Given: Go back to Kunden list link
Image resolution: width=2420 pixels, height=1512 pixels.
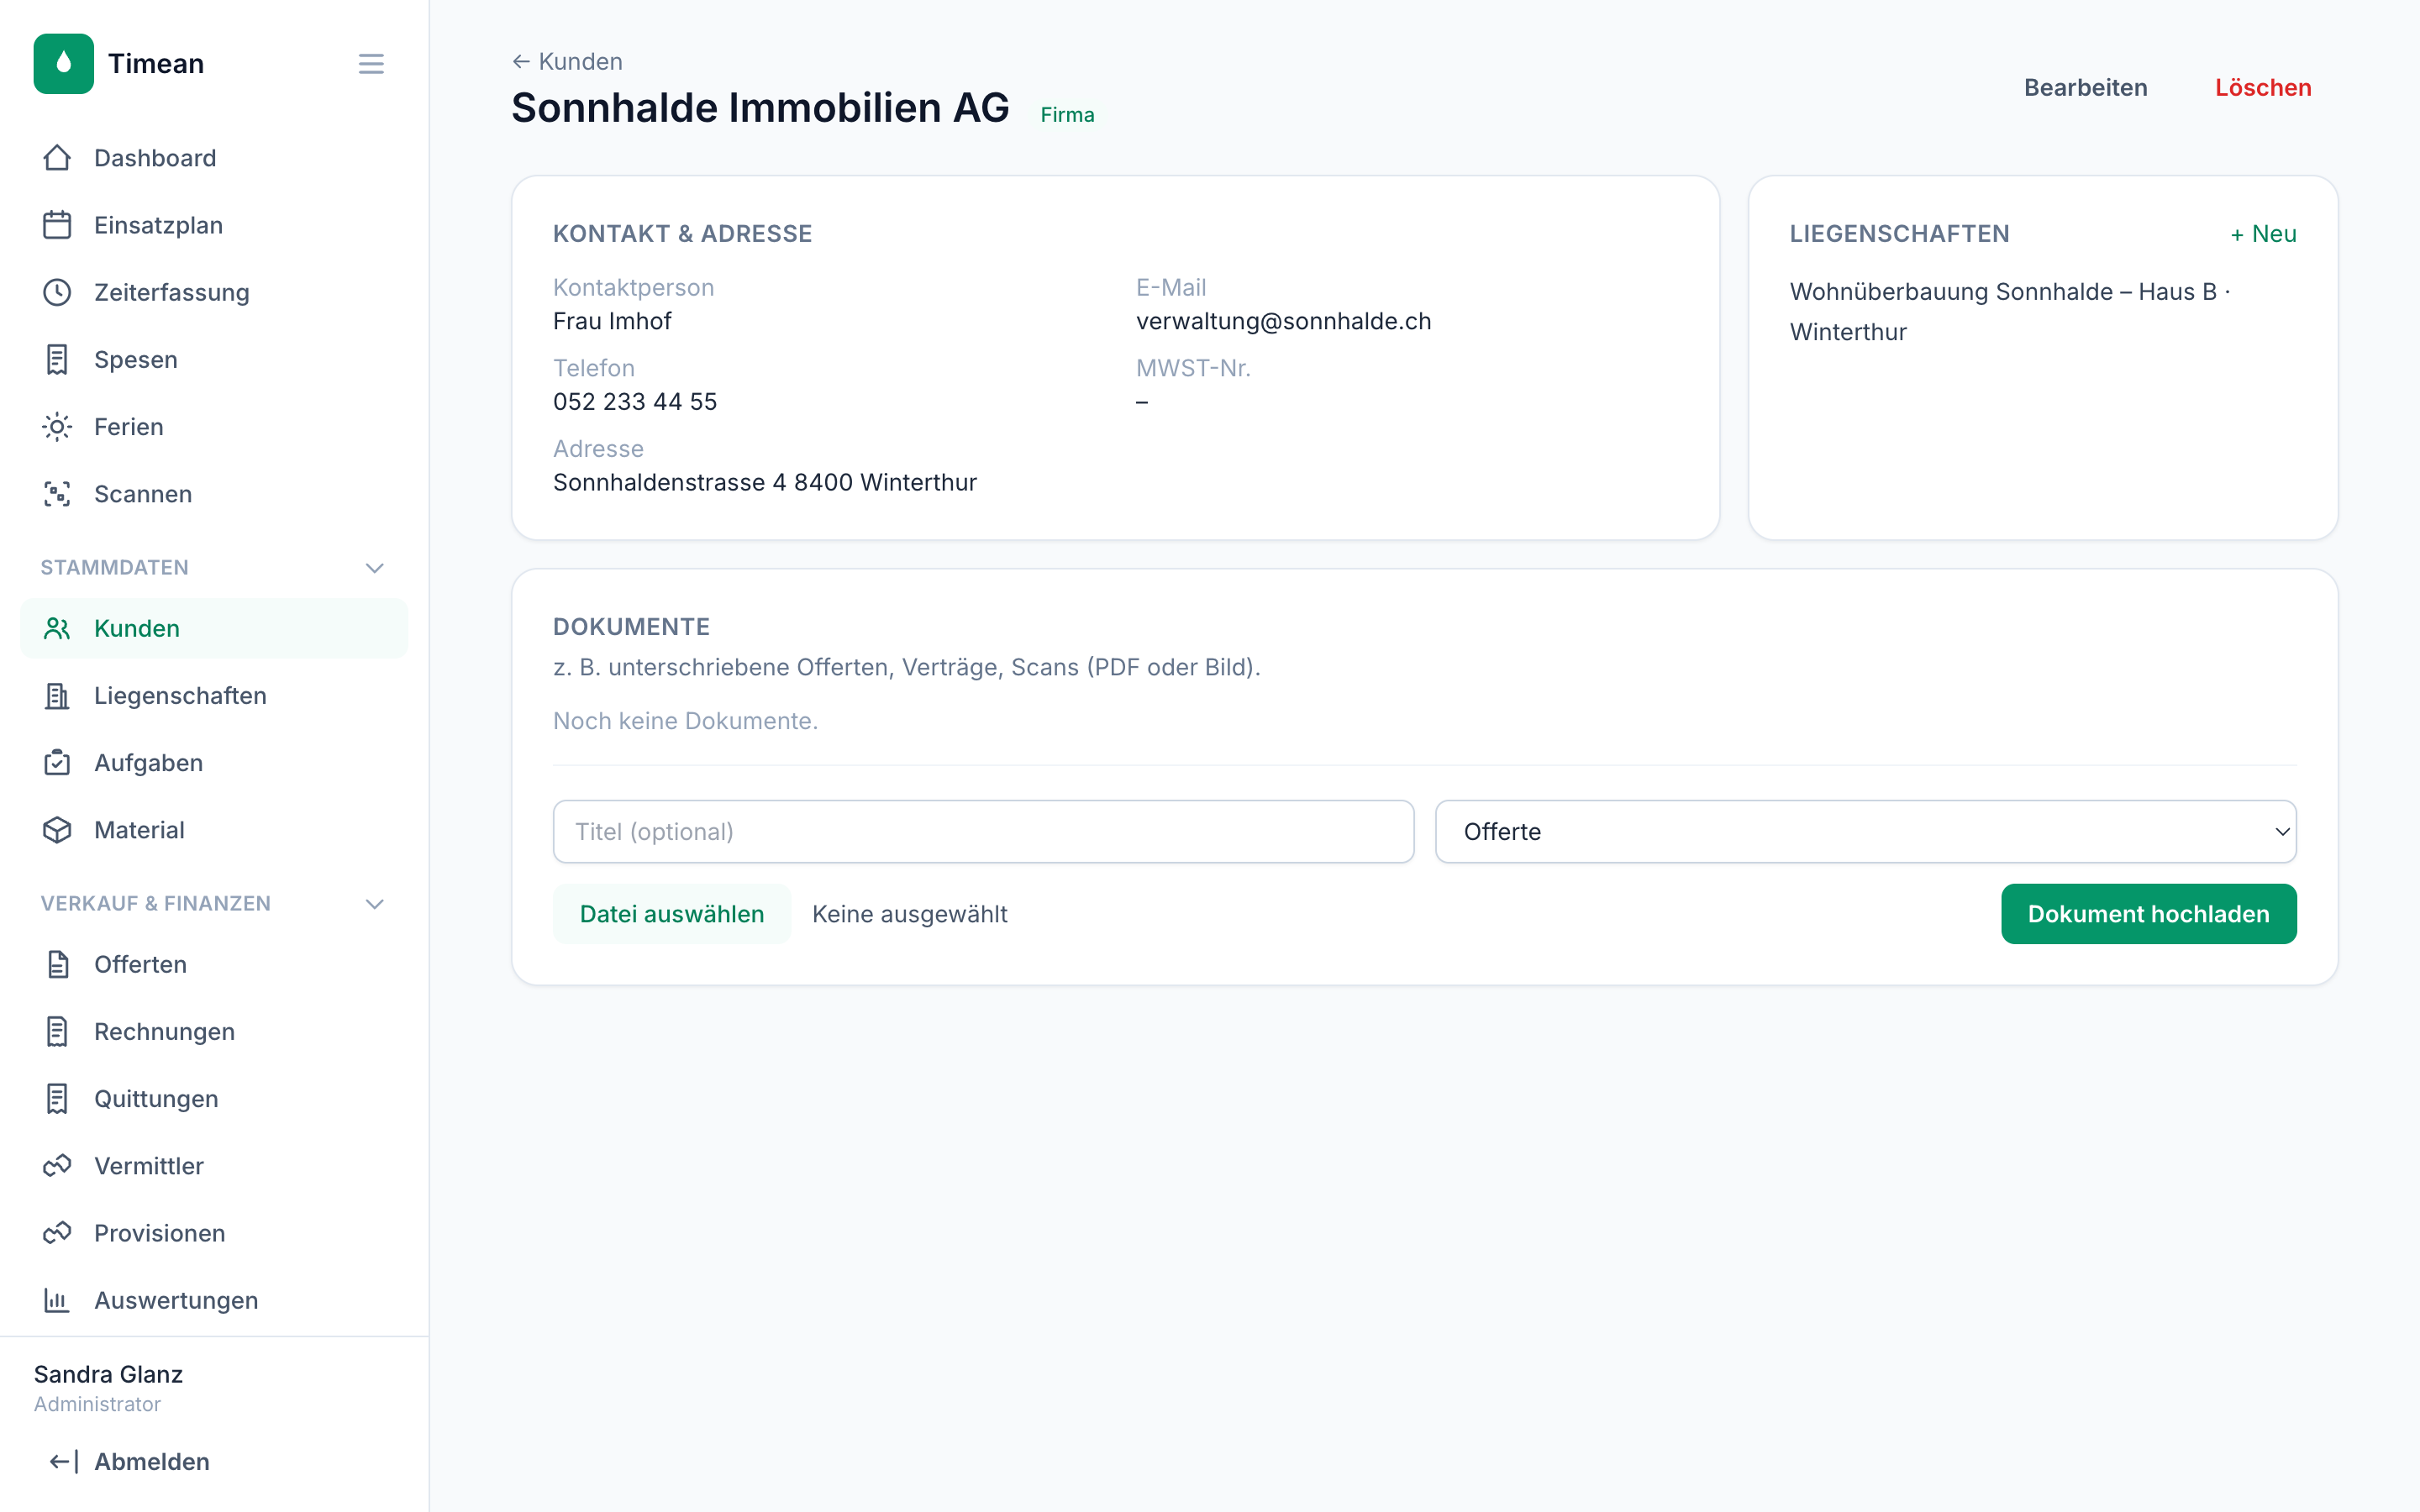Looking at the screenshot, I should tap(567, 62).
